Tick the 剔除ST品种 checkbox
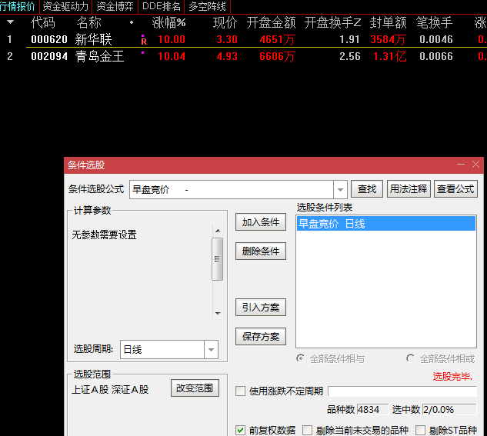 [420, 430]
